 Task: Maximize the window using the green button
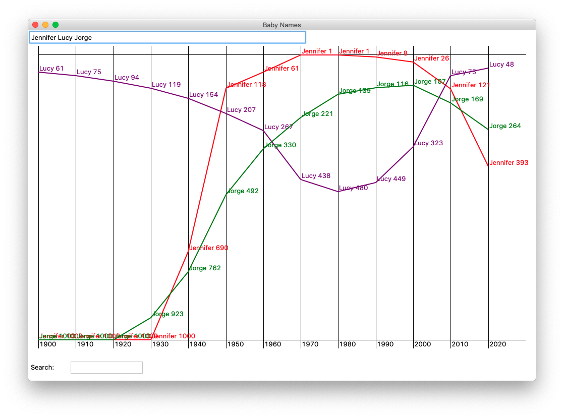tap(55, 25)
